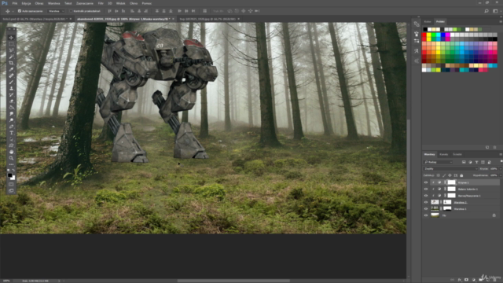Switch to the Kolor panel tab

[x=428, y=21]
